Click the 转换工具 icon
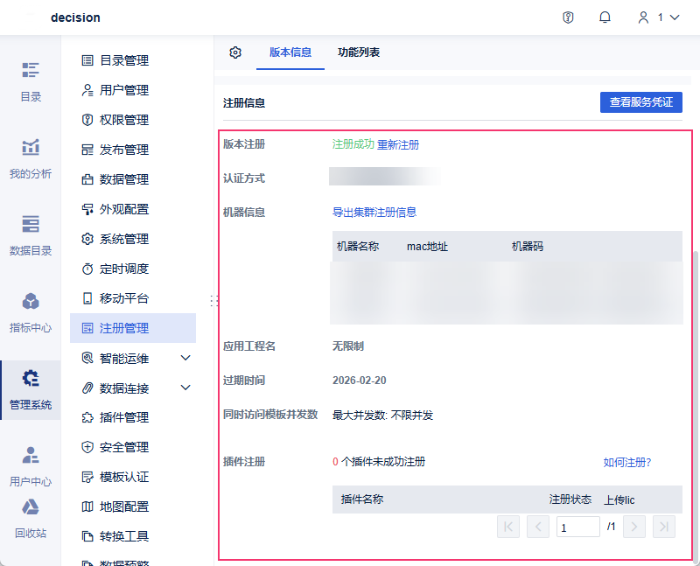 click(x=87, y=536)
